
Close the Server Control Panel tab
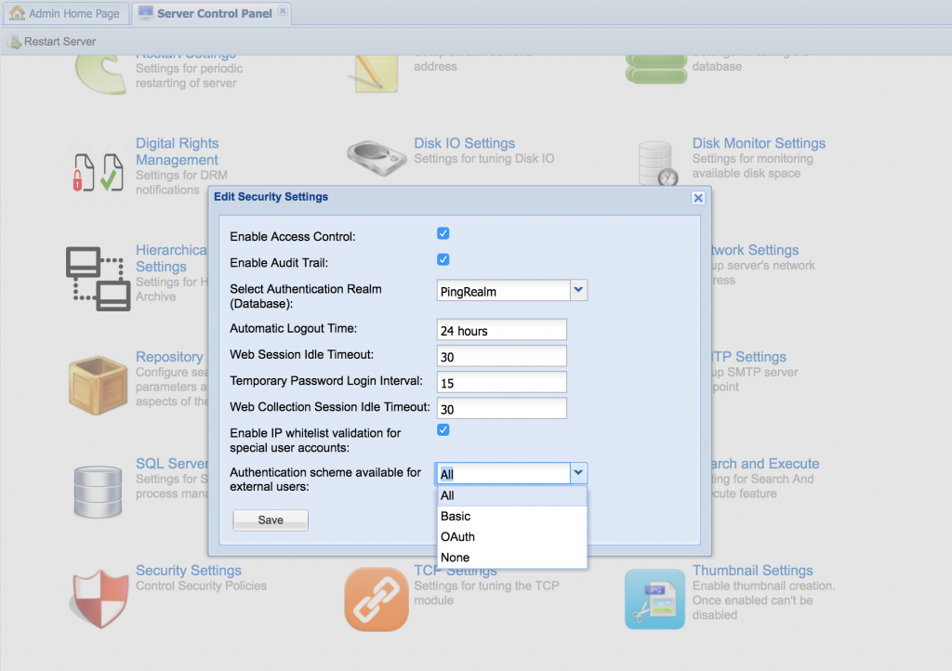point(283,11)
